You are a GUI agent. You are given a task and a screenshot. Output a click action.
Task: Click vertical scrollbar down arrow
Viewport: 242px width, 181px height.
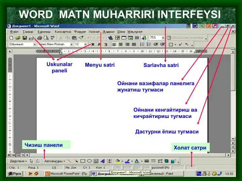233,139
